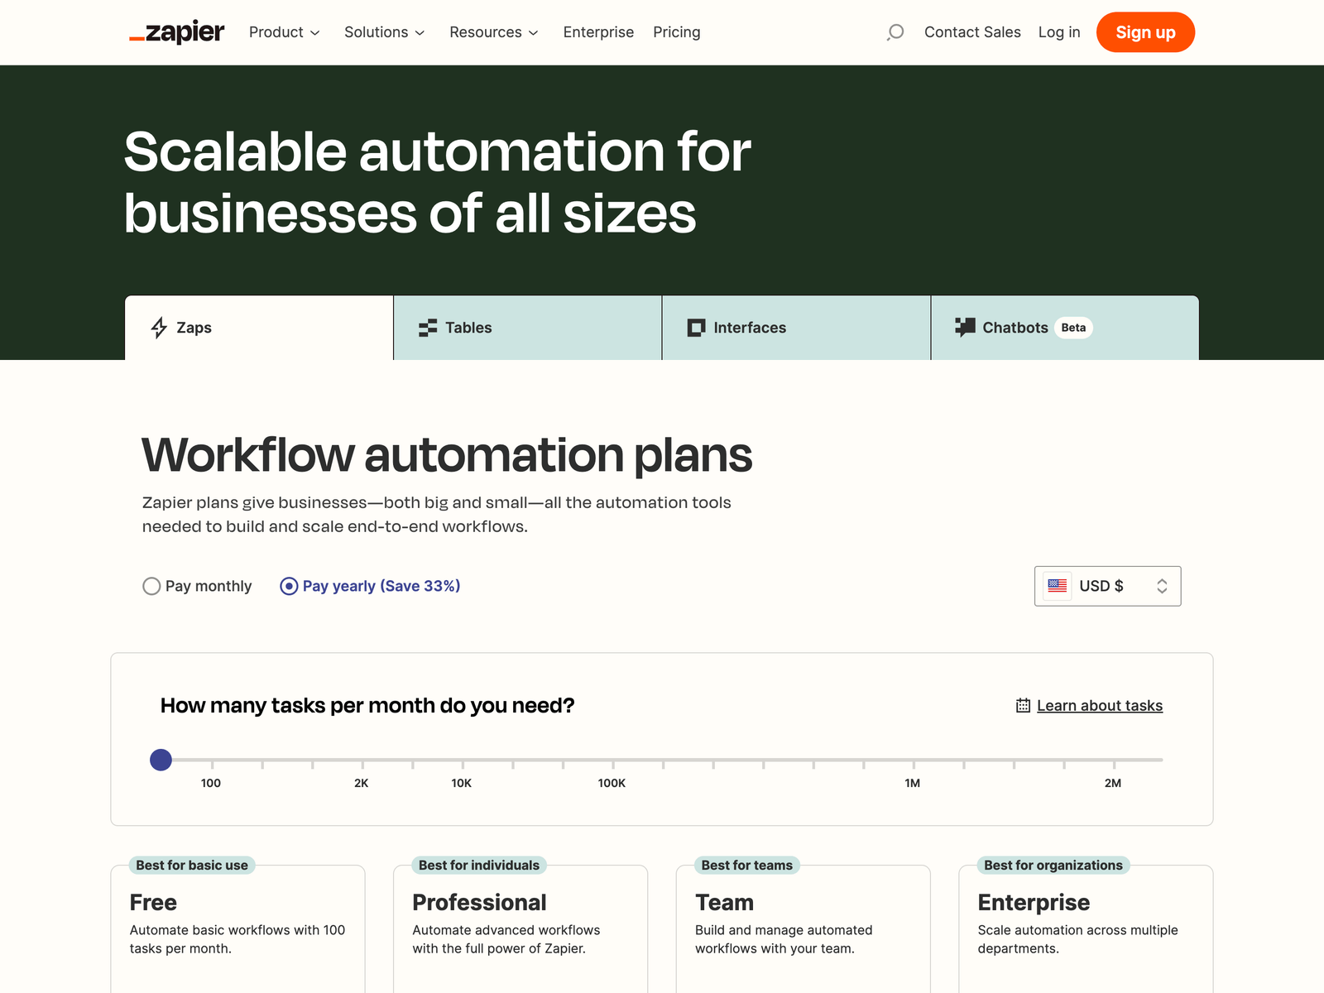
Task: Open the search magnifier icon
Action: [x=895, y=32]
